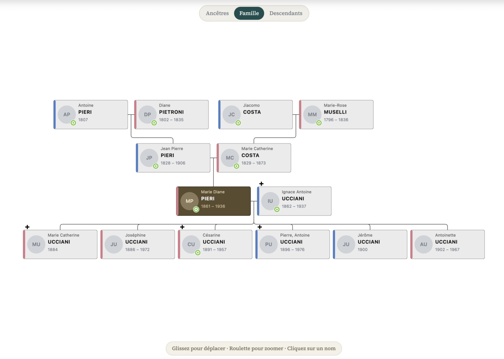Image resolution: width=504 pixels, height=359 pixels.
Task: Click the MP avatar of Marie Diane Pieri
Action: click(x=189, y=201)
